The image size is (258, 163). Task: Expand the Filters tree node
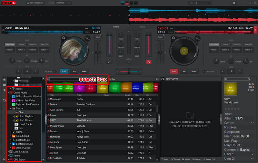pyautogui.click(x=8, y=156)
